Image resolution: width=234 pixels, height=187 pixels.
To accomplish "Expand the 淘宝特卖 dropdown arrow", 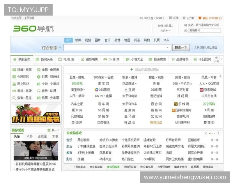I will (84, 90).
